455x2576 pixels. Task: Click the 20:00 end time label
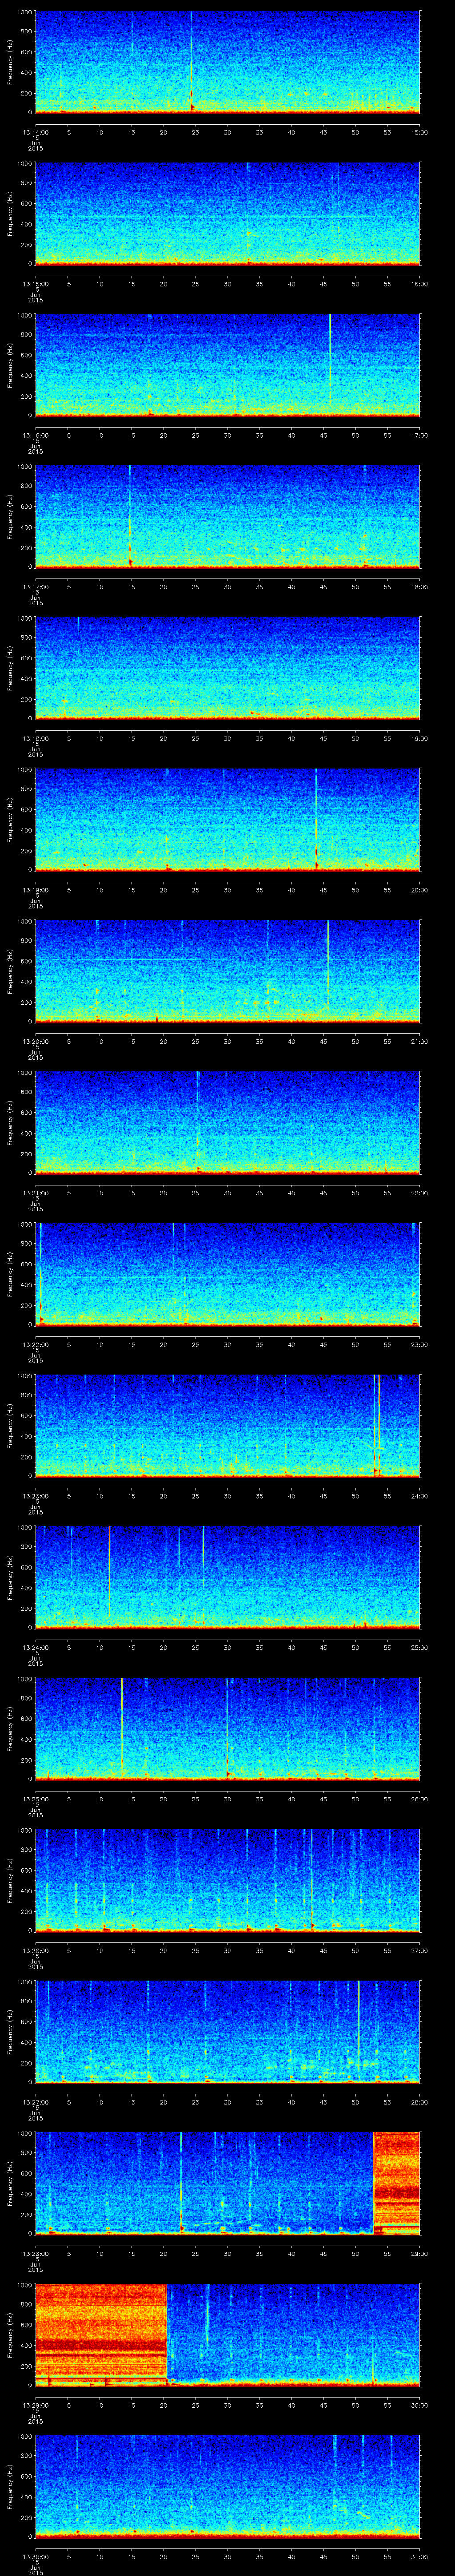click(419, 890)
